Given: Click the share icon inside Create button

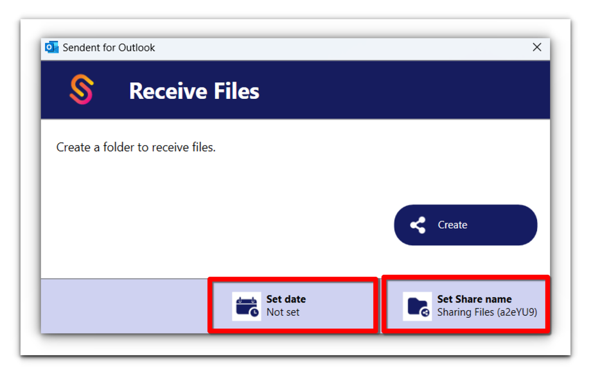Looking at the screenshot, I should tap(418, 225).
